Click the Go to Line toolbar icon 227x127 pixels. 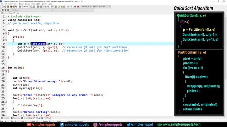(41, 7)
